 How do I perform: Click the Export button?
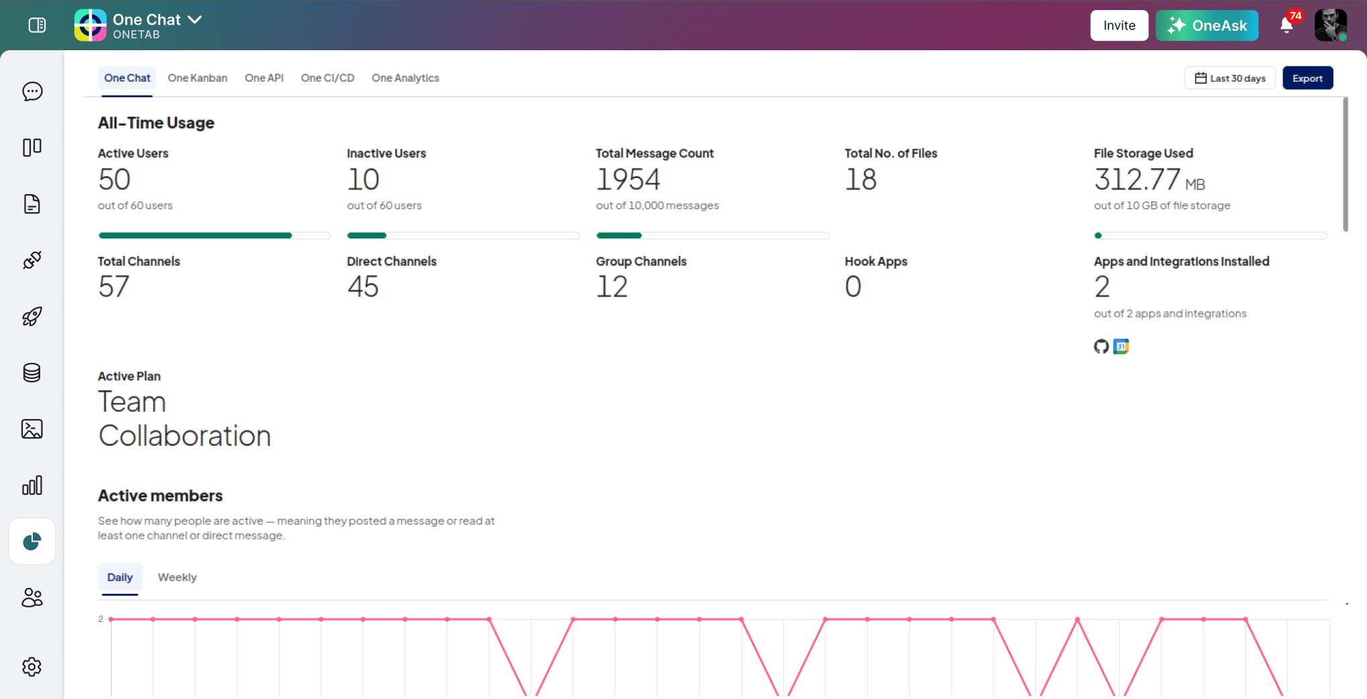point(1307,78)
